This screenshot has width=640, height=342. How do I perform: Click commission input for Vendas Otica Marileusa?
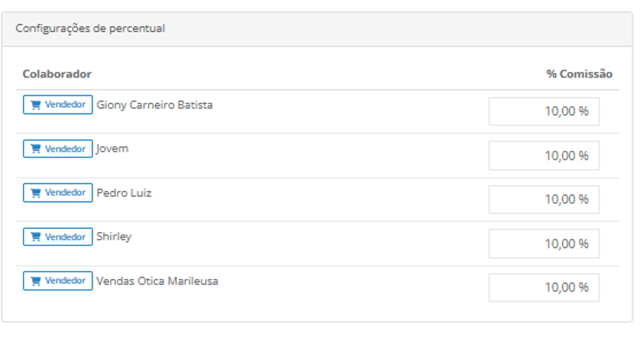(544, 288)
